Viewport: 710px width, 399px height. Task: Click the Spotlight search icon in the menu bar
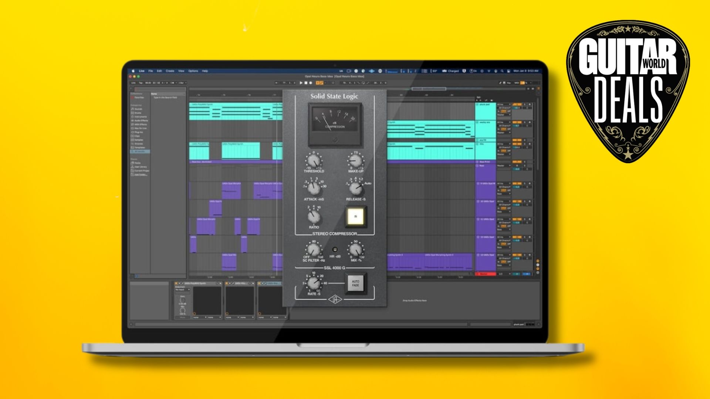coord(502,71)
